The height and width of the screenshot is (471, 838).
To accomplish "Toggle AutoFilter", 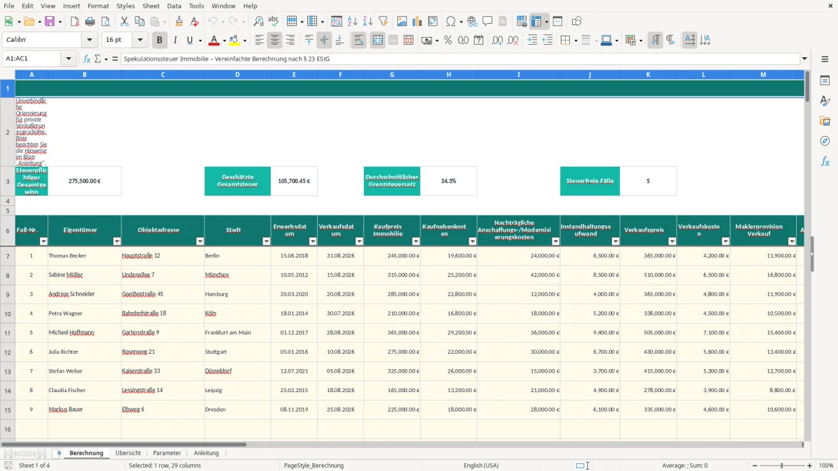I will click(383, 22).
